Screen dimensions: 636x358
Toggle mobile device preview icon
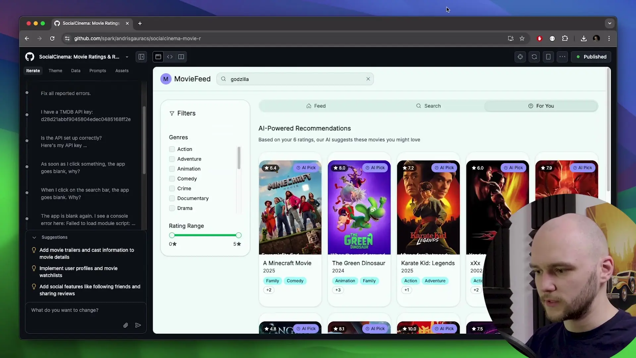(x=548, y=57)
